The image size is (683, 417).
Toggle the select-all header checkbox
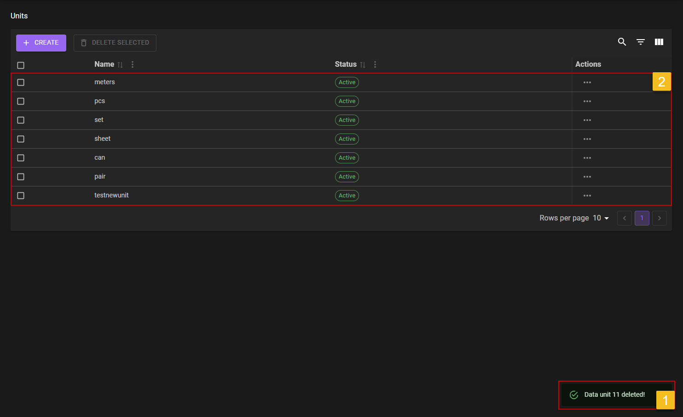21,65
